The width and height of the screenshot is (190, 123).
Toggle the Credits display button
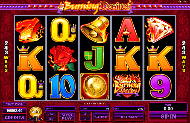14,118
